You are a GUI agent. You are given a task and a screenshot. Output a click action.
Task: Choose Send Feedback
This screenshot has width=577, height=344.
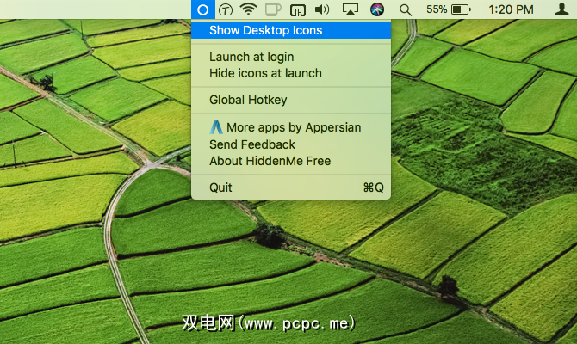coord(251,144)
